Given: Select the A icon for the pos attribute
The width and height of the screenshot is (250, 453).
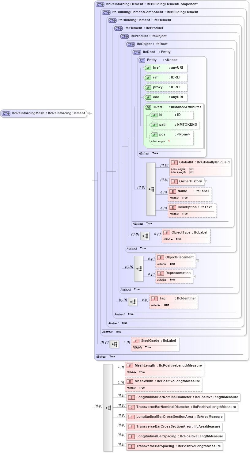Looking at the screenshot, I should pos(154,135).
